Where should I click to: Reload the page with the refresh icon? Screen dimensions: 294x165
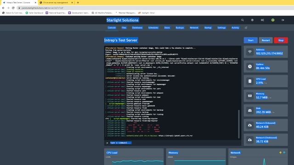coord(13,8)
